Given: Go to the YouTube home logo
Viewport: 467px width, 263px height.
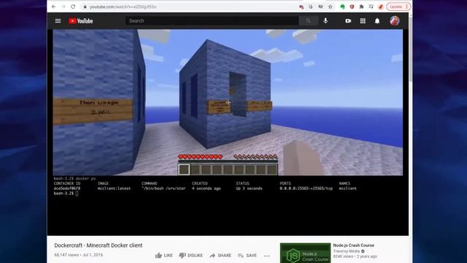Looking at the screenshot, I should tap(81, 21).
